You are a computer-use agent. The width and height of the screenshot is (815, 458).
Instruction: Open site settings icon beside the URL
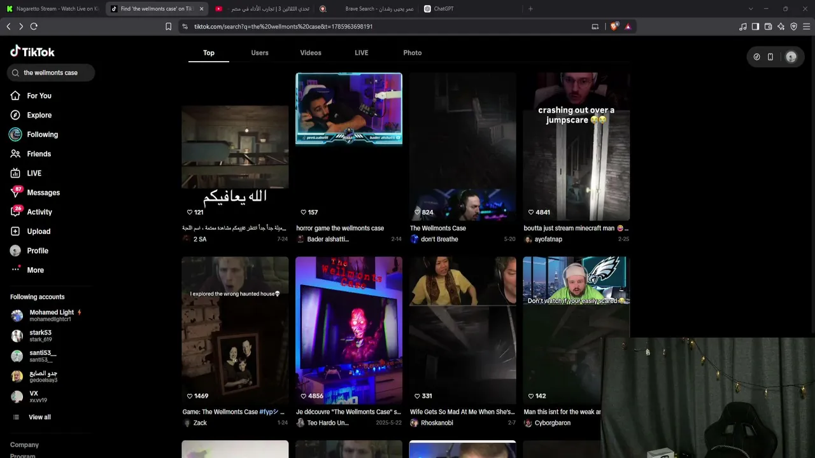click(185, 27)
